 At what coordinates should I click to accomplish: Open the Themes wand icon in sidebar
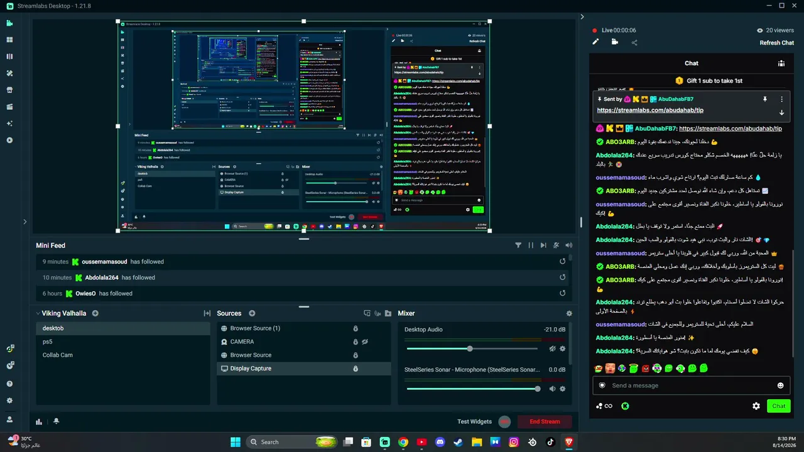(x=9, y=73)
